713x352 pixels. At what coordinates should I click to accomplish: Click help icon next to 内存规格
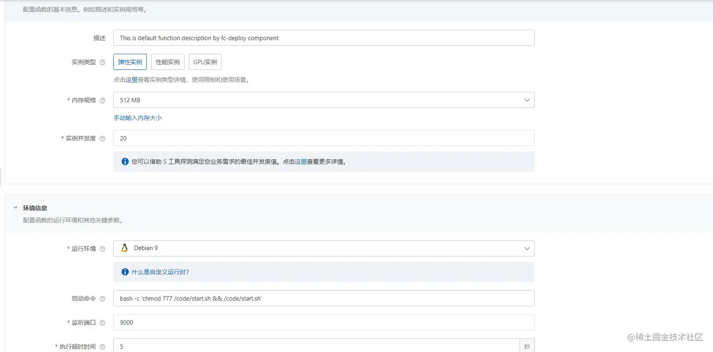[x=102, y=100]
